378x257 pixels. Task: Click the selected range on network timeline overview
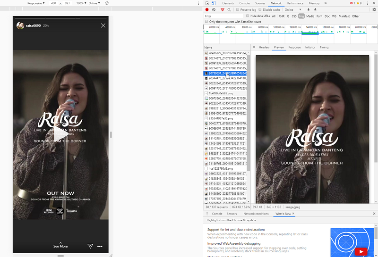310,33
